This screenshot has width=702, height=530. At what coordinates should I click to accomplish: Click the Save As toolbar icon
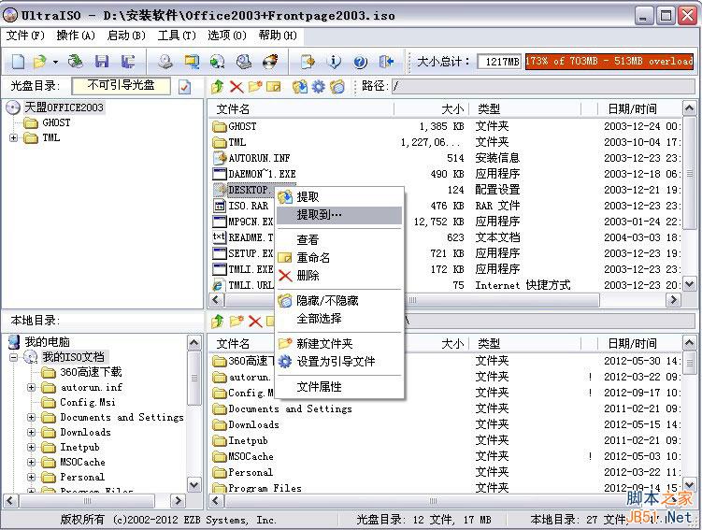pyautogui.click(x=128, y=62)
